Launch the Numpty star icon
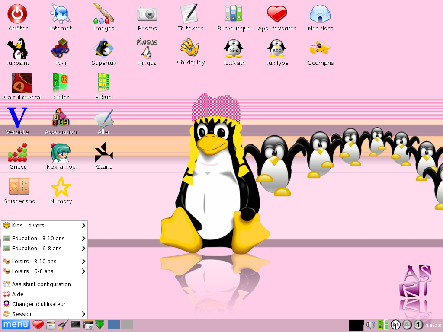Viewport: 443px width, 332px height. coord(61,187)
